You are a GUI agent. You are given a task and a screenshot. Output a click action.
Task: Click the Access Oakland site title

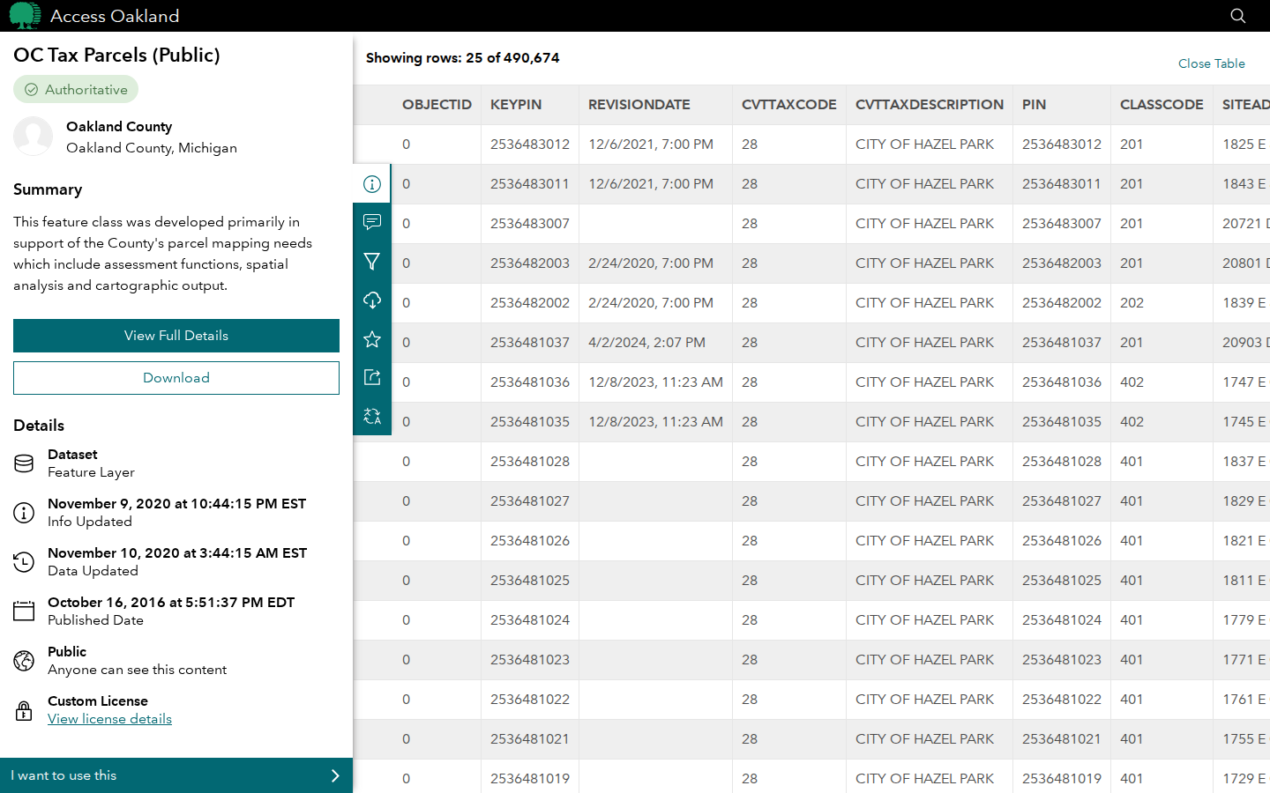point(115,16)
